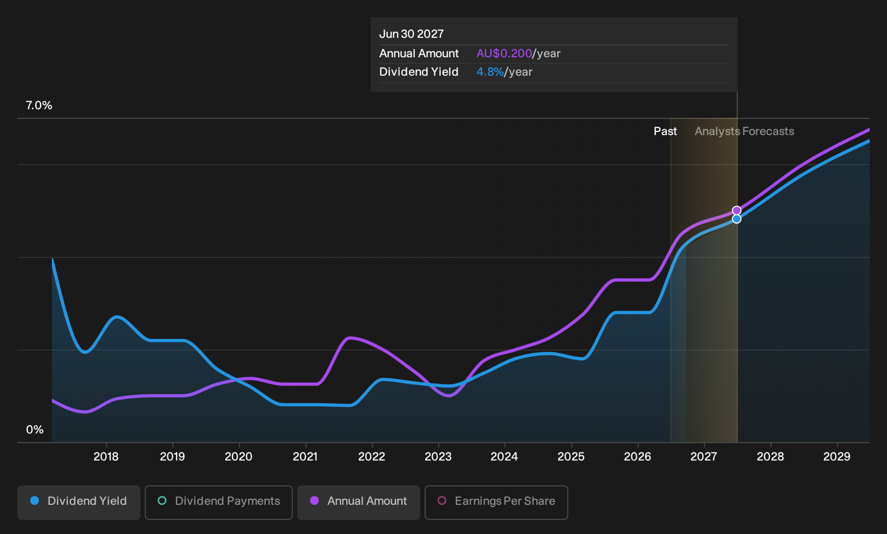The image size is (887, 534).
Task: Click the 7.0% y-axis label
Action: coord(39,105)
